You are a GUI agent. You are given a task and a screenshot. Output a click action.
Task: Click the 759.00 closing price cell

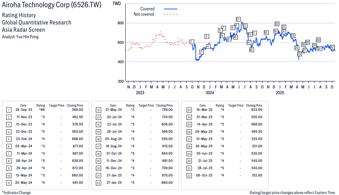(x=166, y=110)
